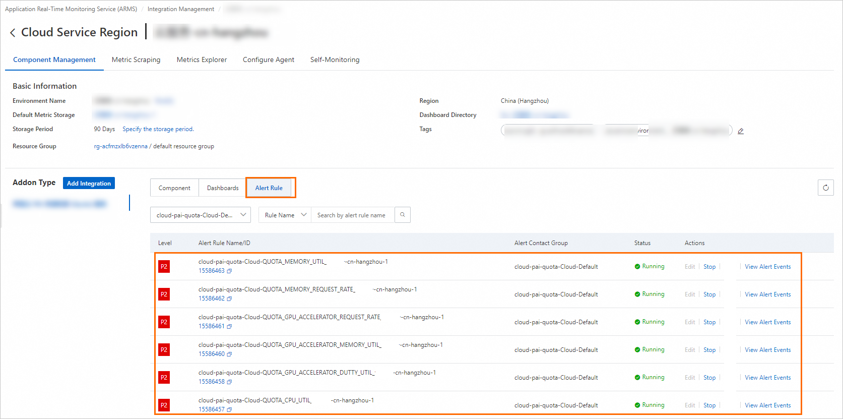Click the search magnifier icon
This screenshot has height=419, width=843.
[403, 215]
